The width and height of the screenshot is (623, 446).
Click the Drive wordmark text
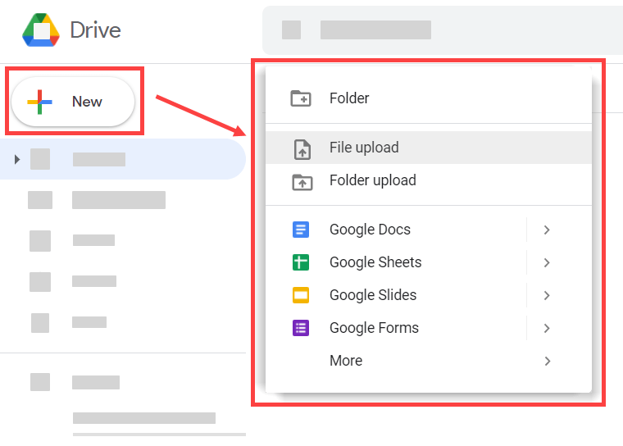coord(95,30)
